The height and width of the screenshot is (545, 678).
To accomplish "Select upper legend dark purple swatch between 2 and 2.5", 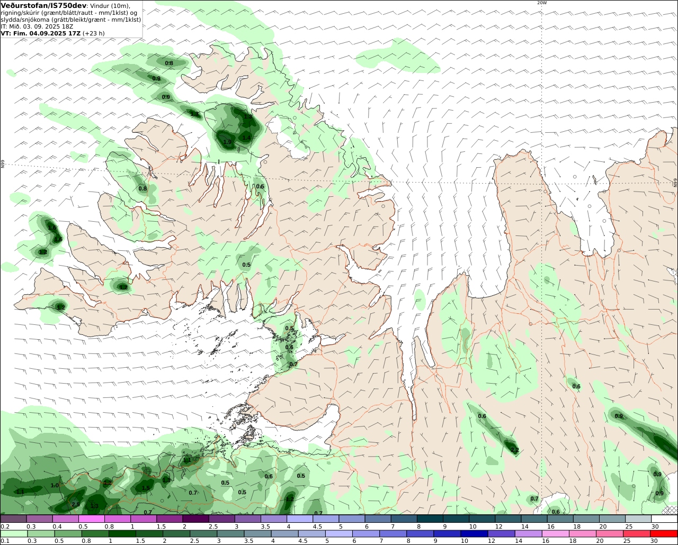I will click(x=195, y=519).
